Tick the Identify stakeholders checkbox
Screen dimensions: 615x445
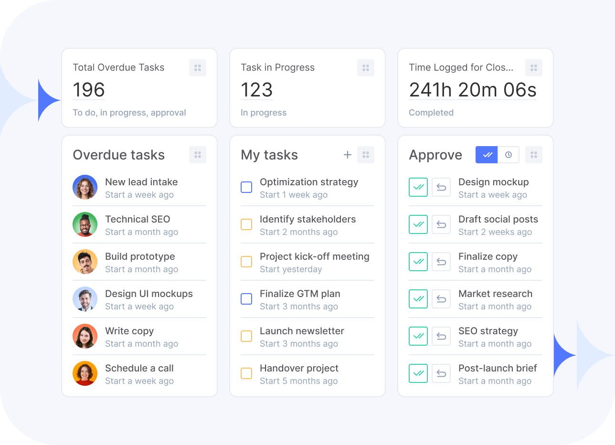tap(246, 224)
